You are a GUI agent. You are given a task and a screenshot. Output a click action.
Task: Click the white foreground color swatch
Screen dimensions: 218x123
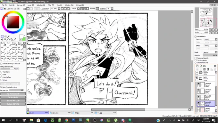tap(21, 37)
